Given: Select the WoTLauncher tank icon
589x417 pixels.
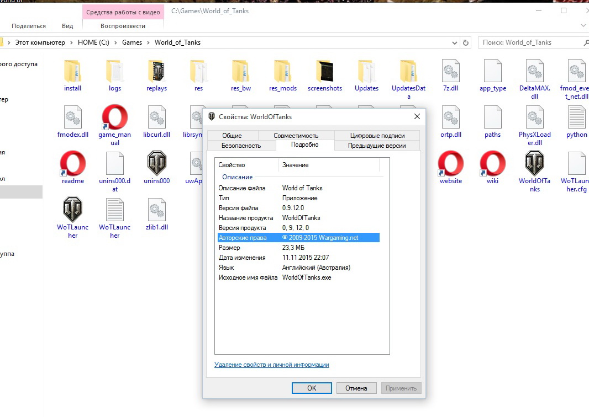Looking at the screenshot, I should point(72,210).
